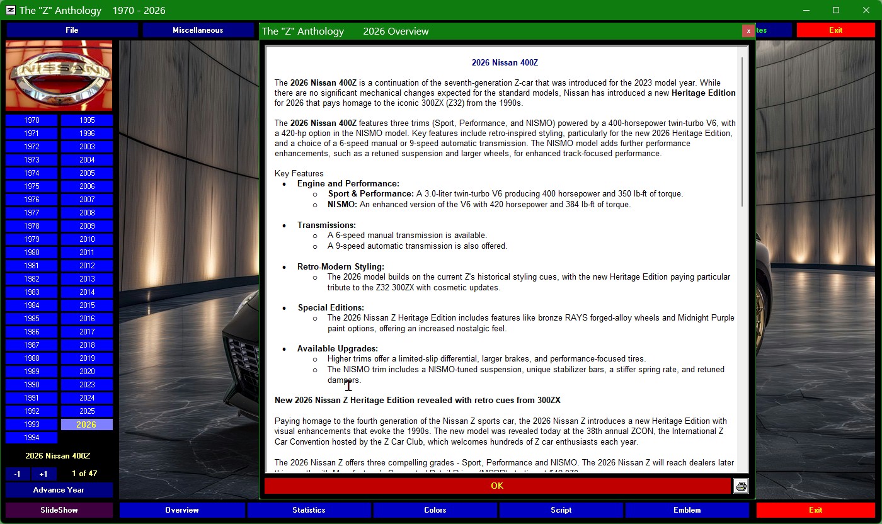Open the Miscellaneous menu
The height and width of the screenshot is (524, 882).
click(x=198, y=30)
